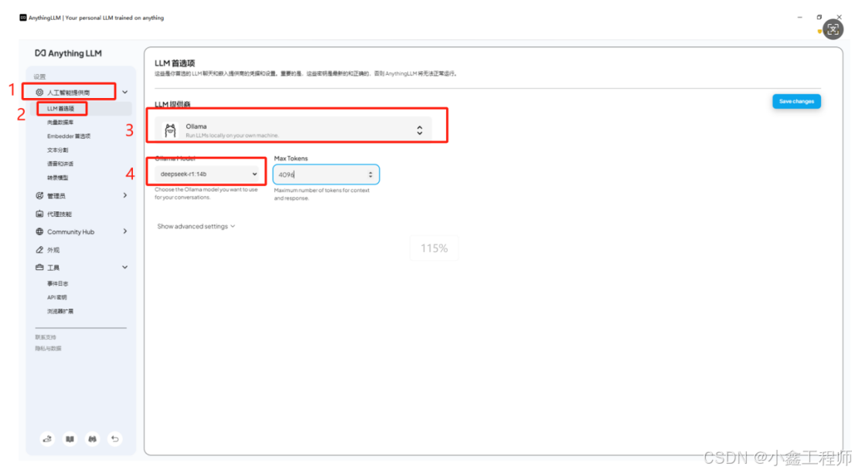The height and width of the screenshot is (473, 855).
Task: Click the Save changes button
Action: (x=796, y=101)
